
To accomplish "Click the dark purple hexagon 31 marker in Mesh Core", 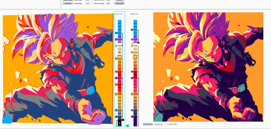I will coord(138,43).
